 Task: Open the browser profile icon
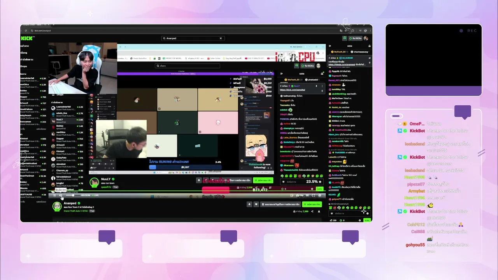pos(365,31)
